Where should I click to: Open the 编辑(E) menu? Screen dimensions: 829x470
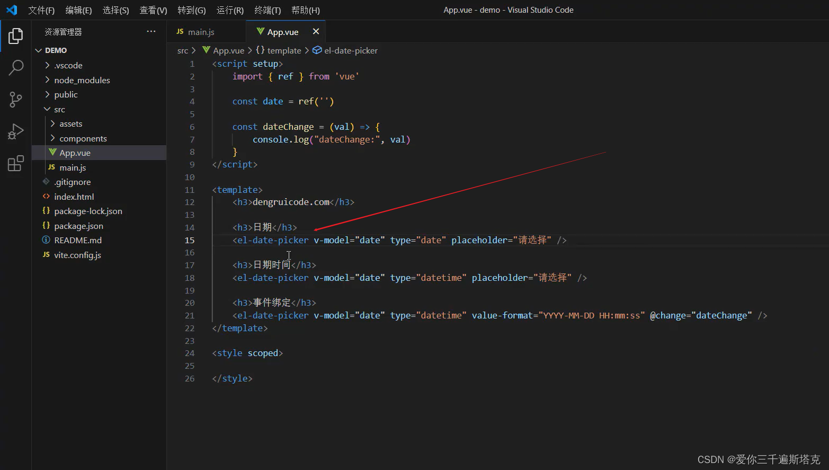[78, 10]
